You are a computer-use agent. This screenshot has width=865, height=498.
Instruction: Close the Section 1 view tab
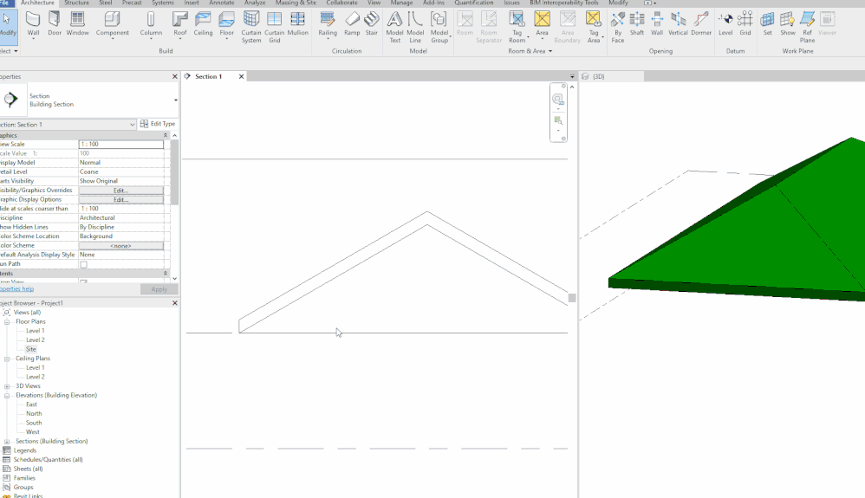pos(241,76)
